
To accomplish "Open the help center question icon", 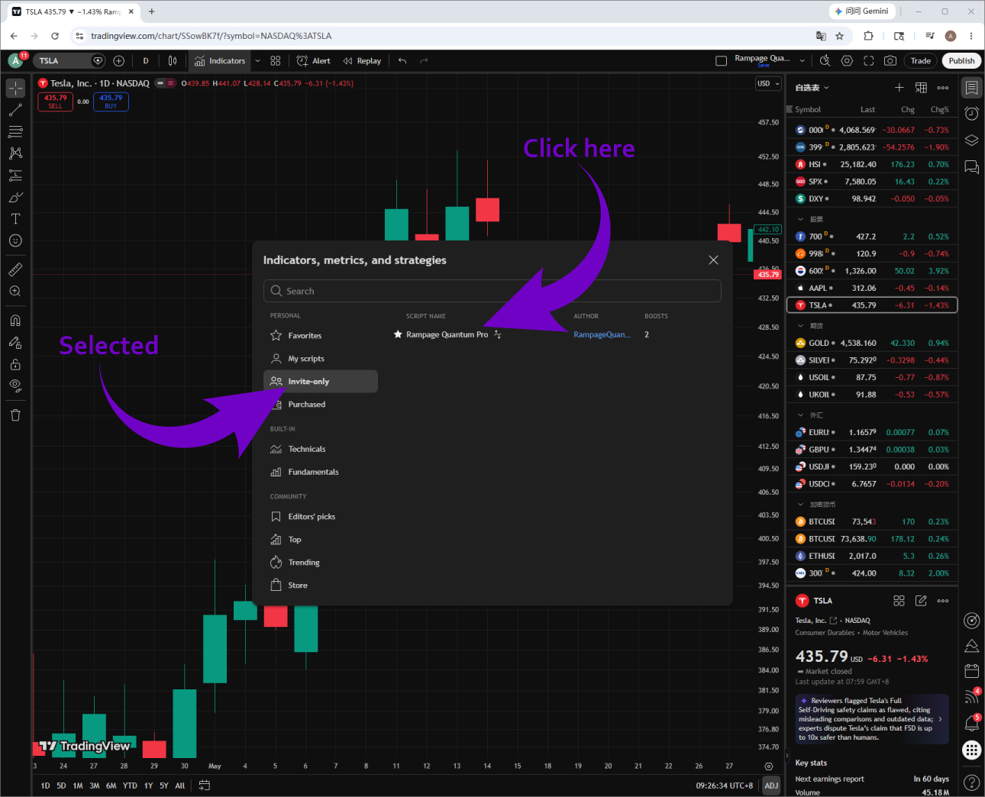I will pyautogui.click(x=971, y=782).
